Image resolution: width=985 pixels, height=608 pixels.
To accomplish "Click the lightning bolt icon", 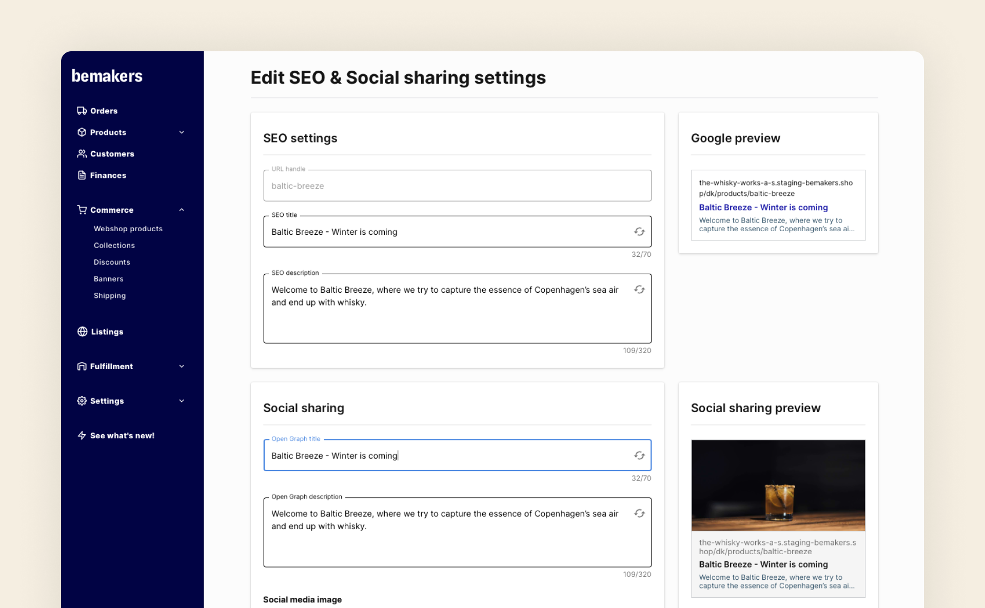I will pyautogui.click(x=82, y=436).
